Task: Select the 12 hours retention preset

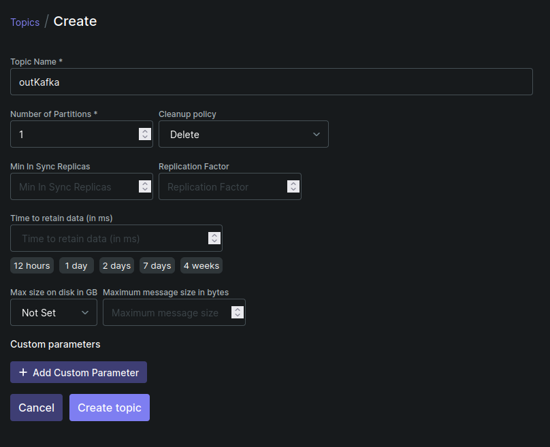Action: [x=32, y=265]
